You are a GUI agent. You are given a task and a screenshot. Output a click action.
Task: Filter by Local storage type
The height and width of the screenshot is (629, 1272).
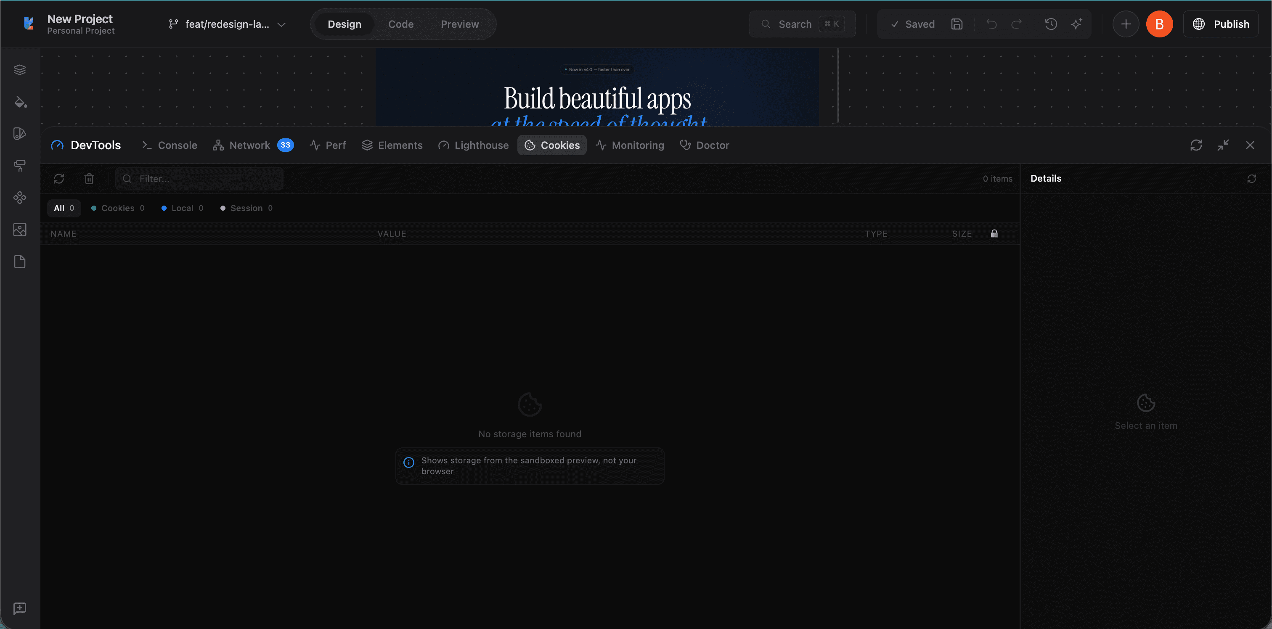[182, 208]
